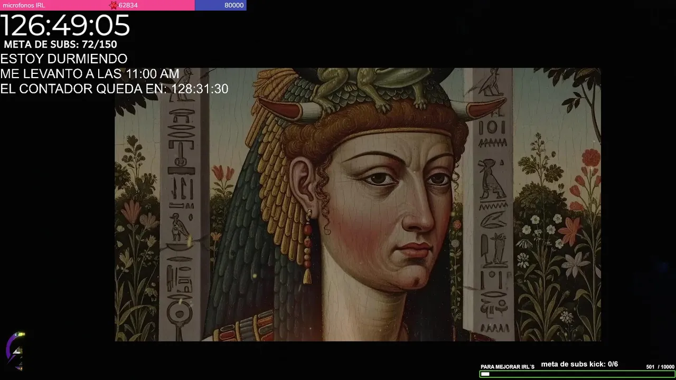Click the 80000 goal value
The height and width of the screenshot is (380, 676).
click(x=234, y=5)
